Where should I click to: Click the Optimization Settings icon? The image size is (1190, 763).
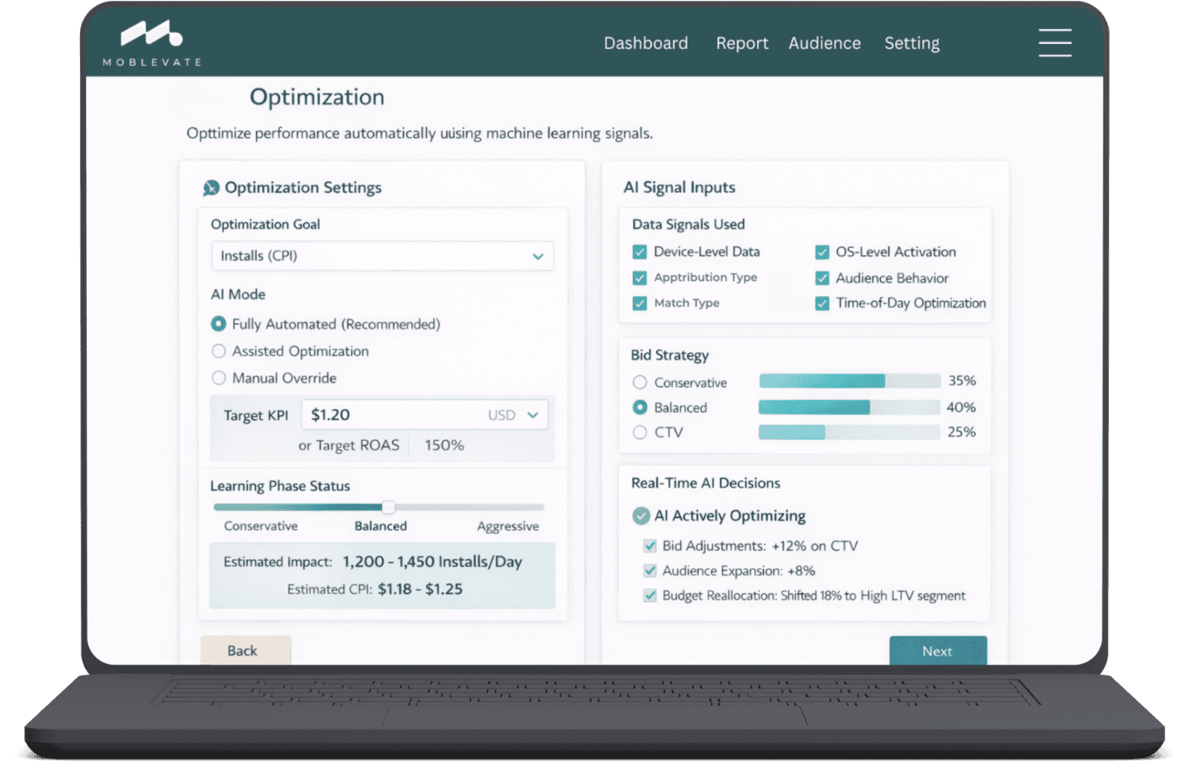coord(212,188)
